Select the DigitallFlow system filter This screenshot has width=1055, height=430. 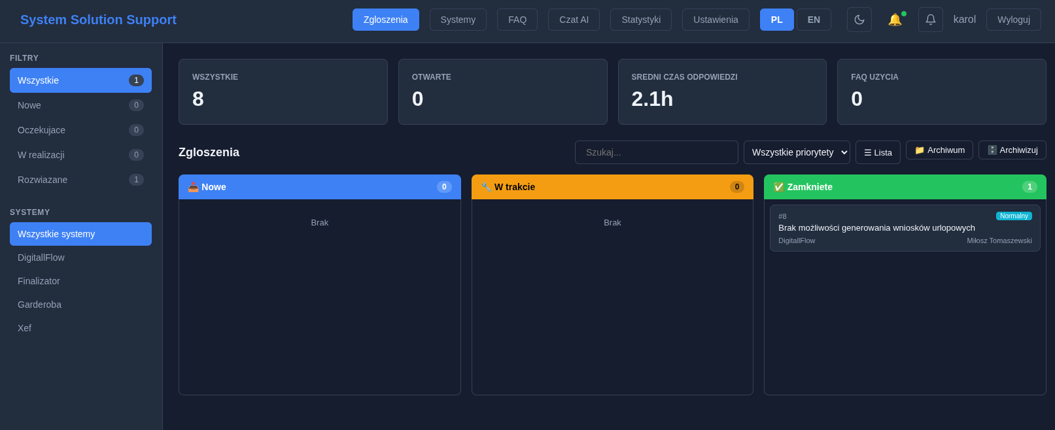point(80,257)
